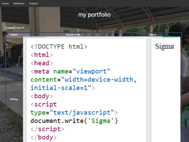
Task: Click the <!DOCTYPE html> code line
Action: tap(59, 47)
